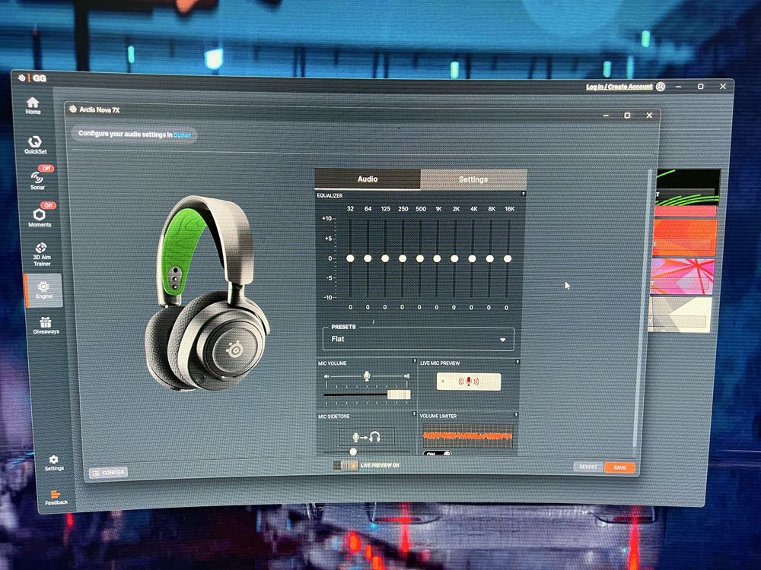This screenshot has height=570, width=761.
Task: Toggle the Volume Limiter ON switch
Action: tap(438, 454)
